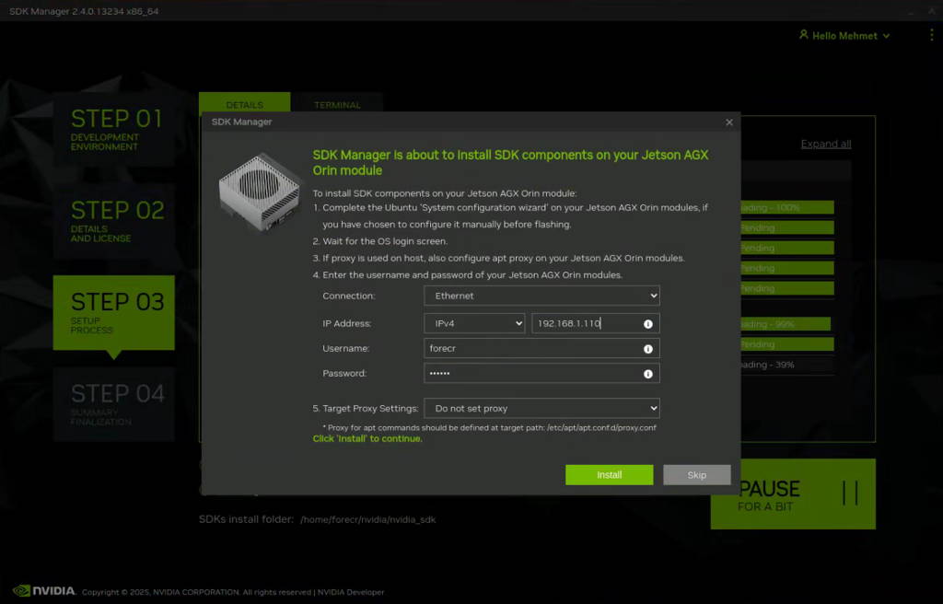
Task: Switch to the Details tab
Action: [244, 105]
